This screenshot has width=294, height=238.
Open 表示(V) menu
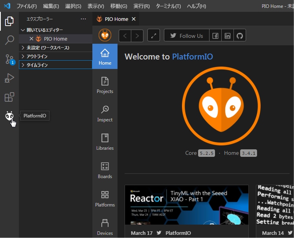point(96,6)
